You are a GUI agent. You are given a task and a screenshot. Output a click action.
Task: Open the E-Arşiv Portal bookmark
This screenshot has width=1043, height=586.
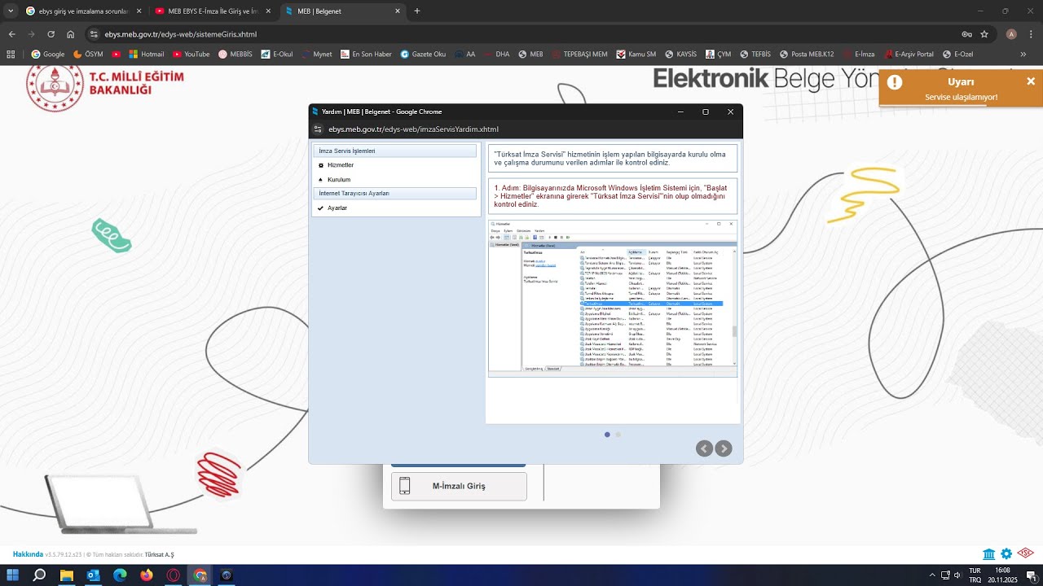tap(909, 55)
